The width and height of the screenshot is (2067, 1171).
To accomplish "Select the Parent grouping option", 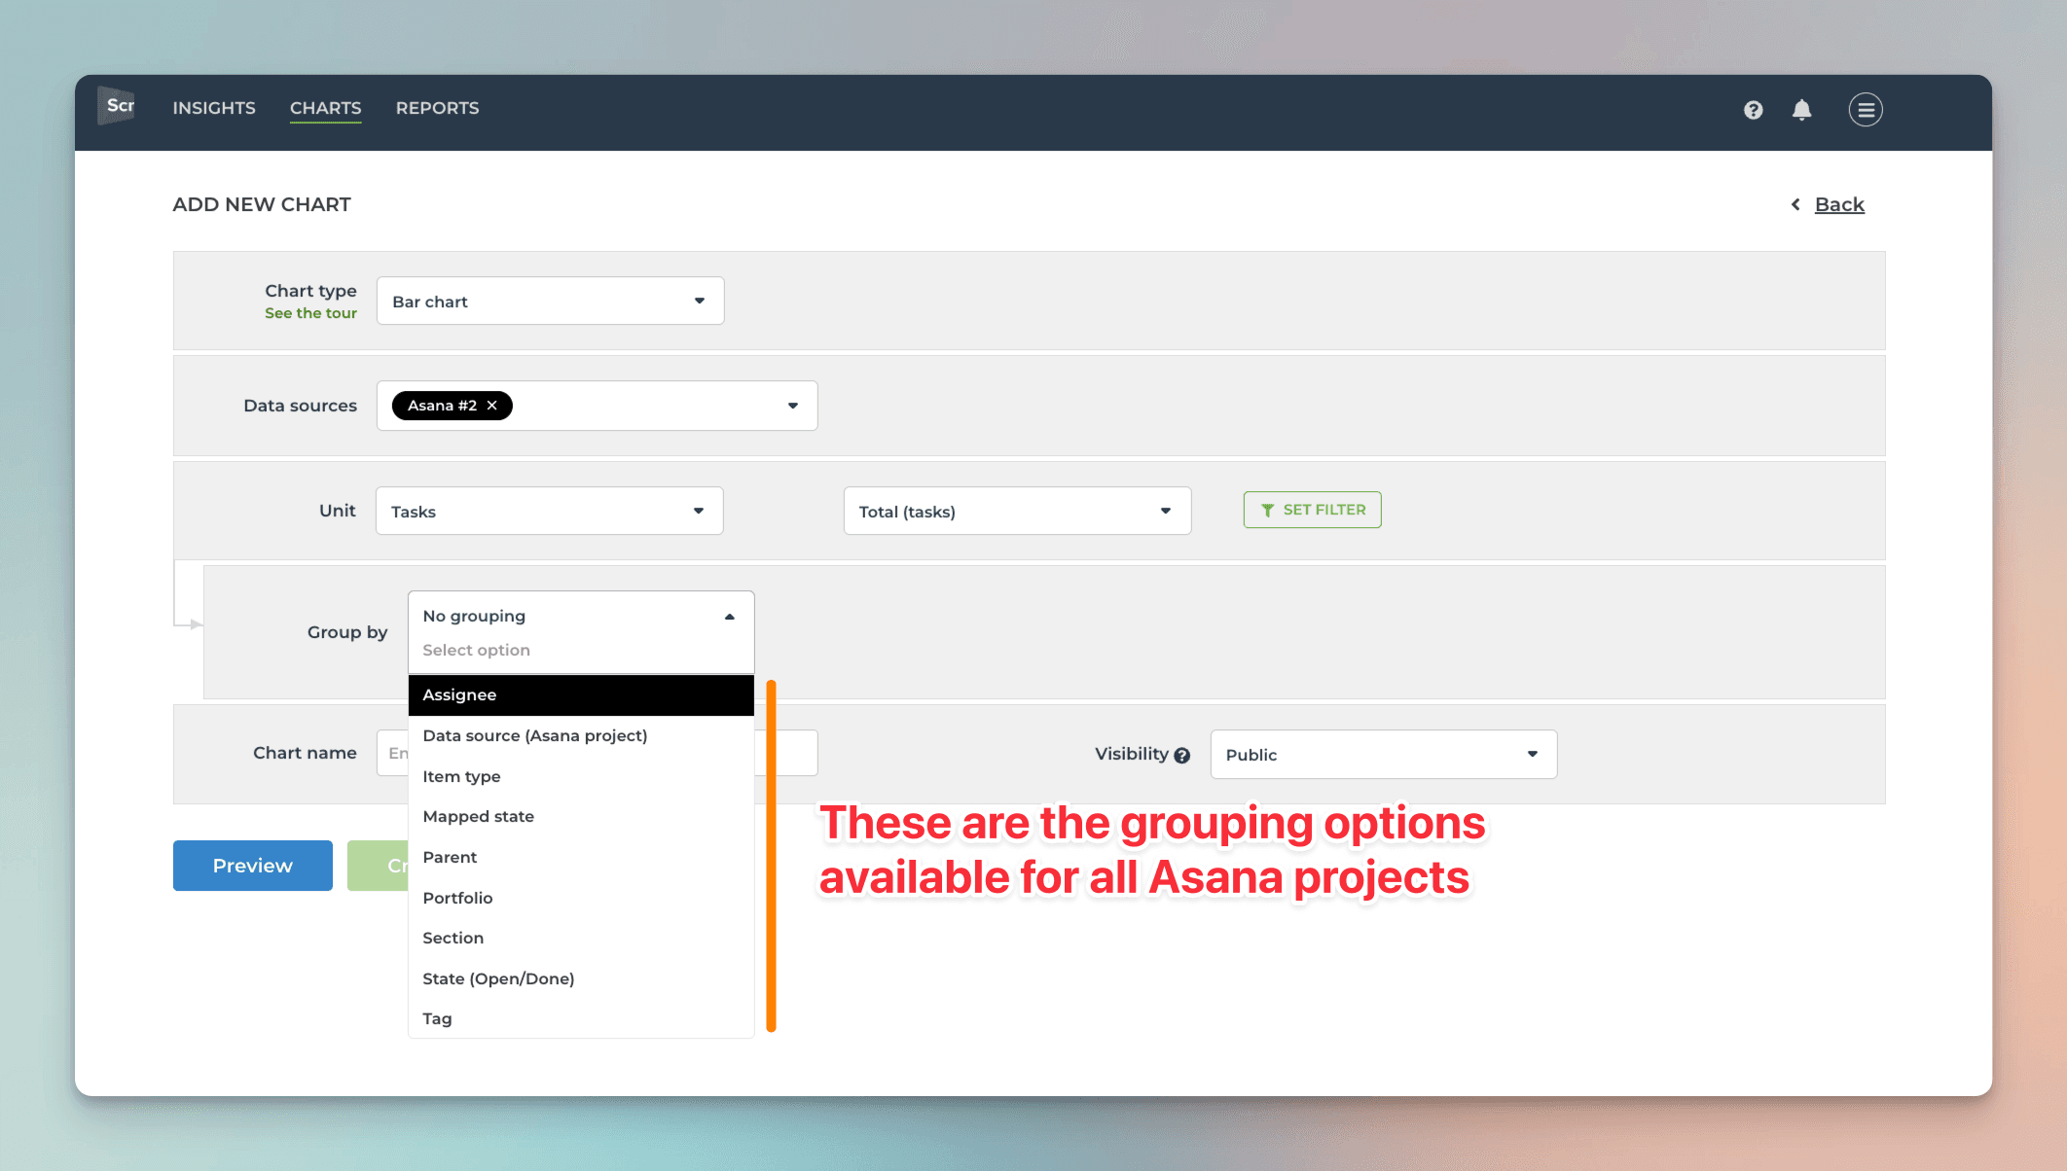I will 580,857.
